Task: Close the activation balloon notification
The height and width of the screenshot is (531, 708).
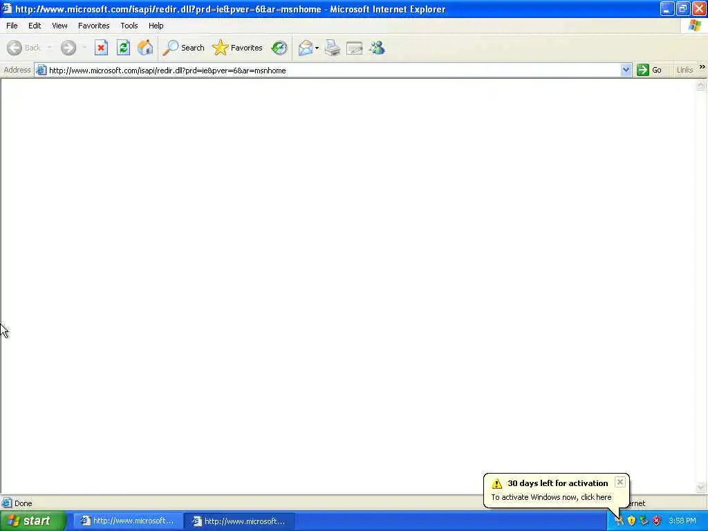Action: (620, 482)
